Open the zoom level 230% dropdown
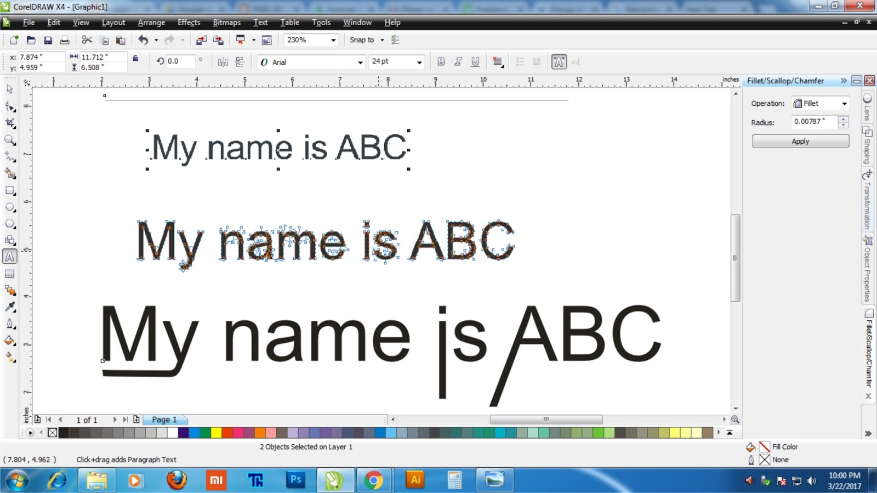 pyautogui.click(x=333, y=40)
